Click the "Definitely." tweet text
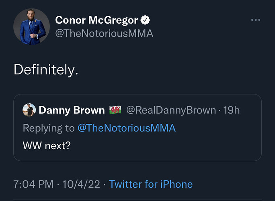 [45, 70]
